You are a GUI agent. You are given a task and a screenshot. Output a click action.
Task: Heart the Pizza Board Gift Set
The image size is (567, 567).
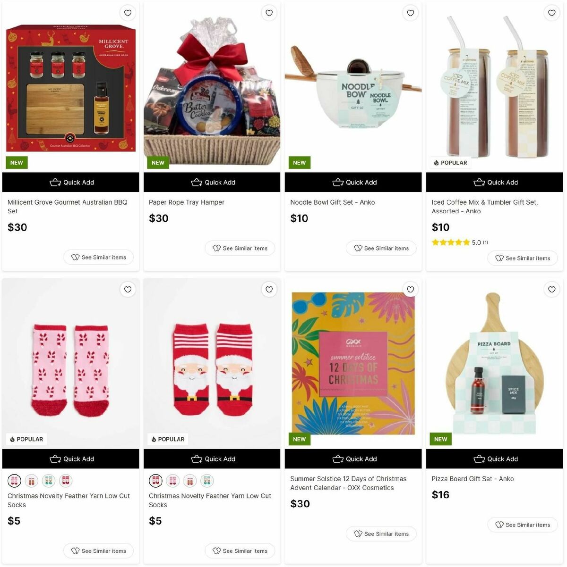[x=551, y=289]
